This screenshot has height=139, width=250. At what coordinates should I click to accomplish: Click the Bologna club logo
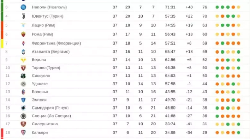click(x=23, y=92)
